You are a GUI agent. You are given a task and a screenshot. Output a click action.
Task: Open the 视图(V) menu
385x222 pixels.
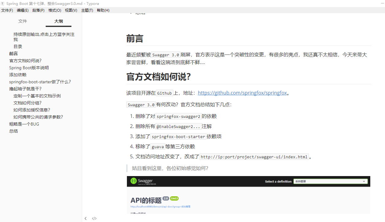pos(71,10)
